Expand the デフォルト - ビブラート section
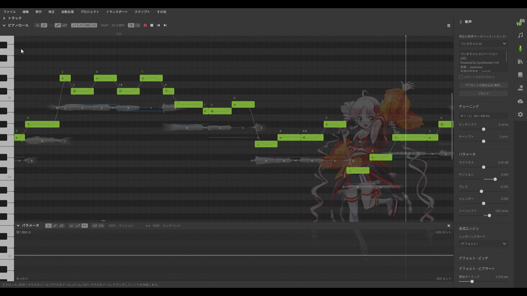The width and height of the screenshot is (527, 296). tap(477, 269)
